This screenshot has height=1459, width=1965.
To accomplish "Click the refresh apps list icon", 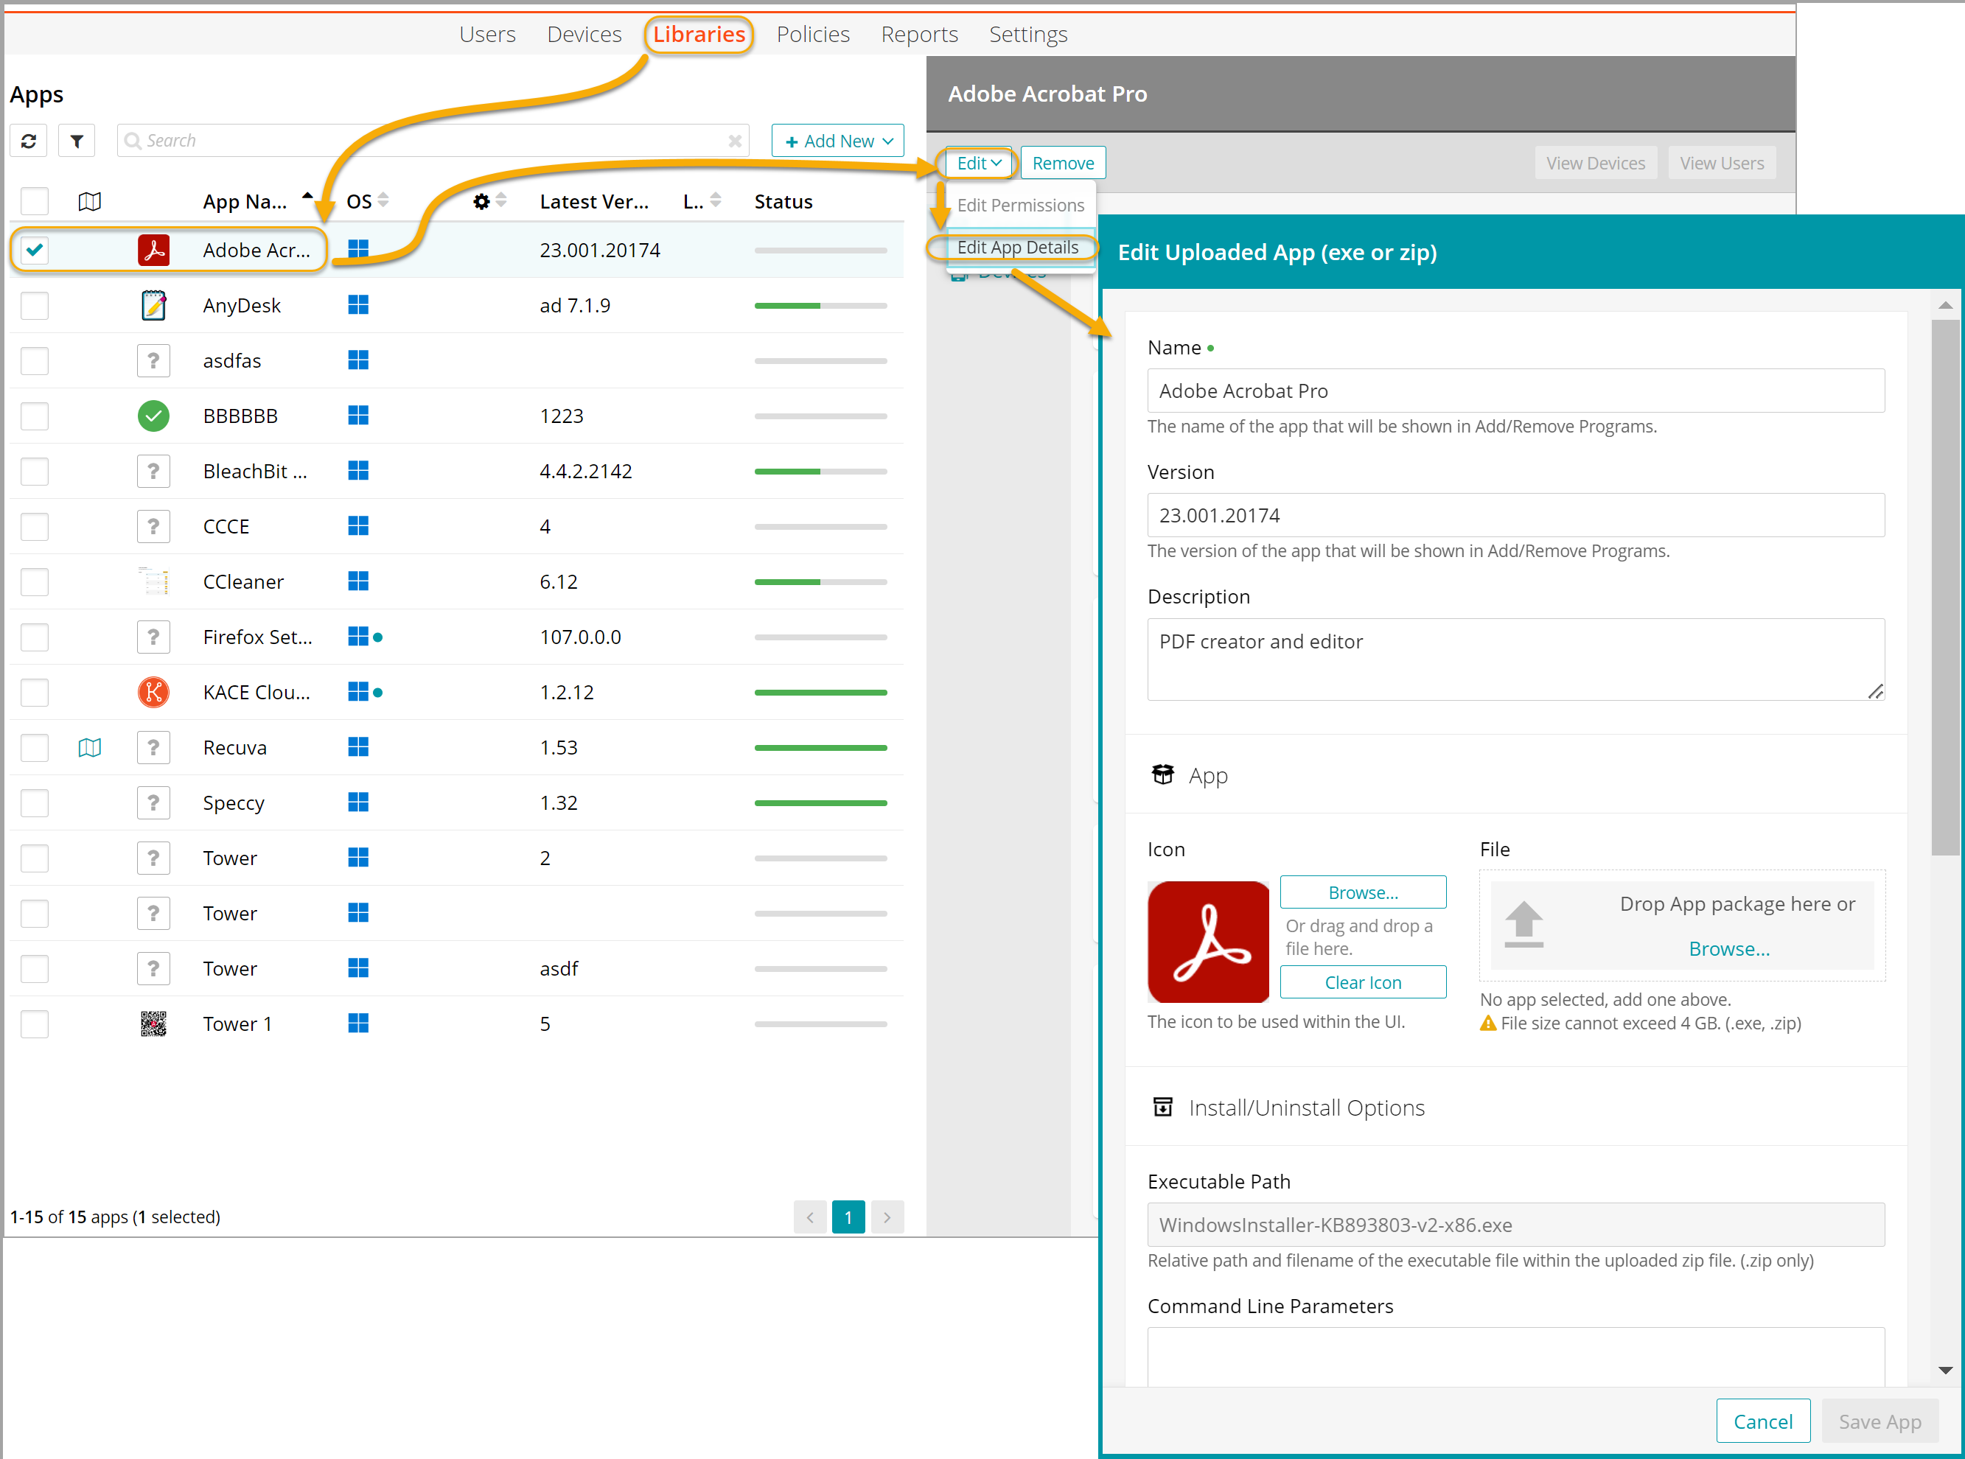I will click(x=28, y=141).
